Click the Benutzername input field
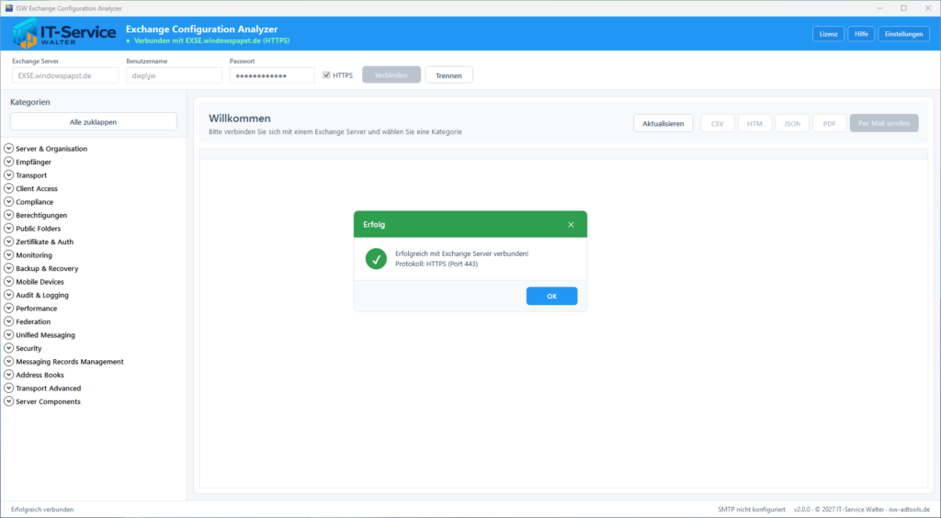This screenshot has height=518, width=941. click(x=174, y=75)
